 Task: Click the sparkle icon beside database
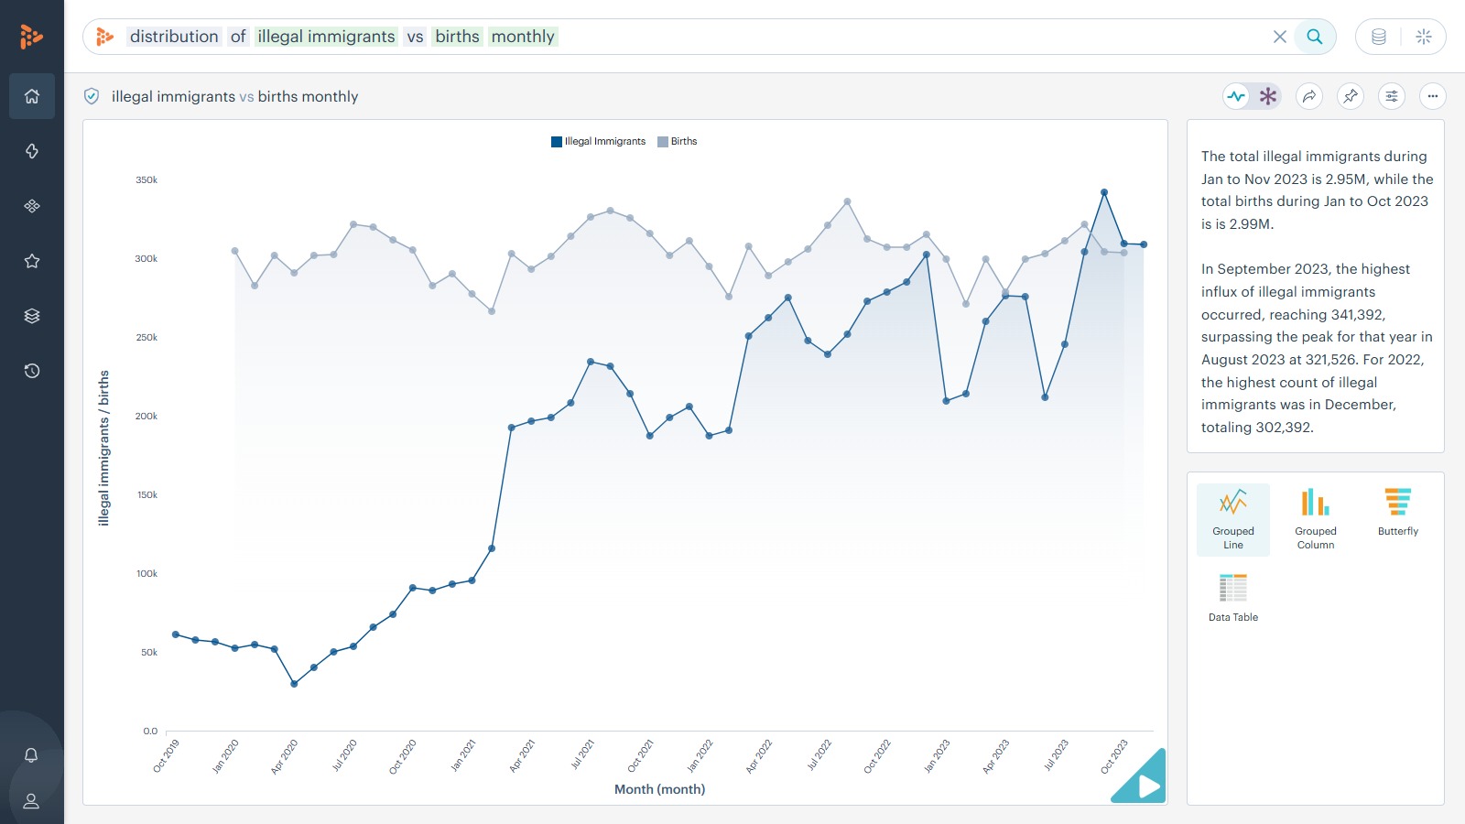[x=1424, y=37]
